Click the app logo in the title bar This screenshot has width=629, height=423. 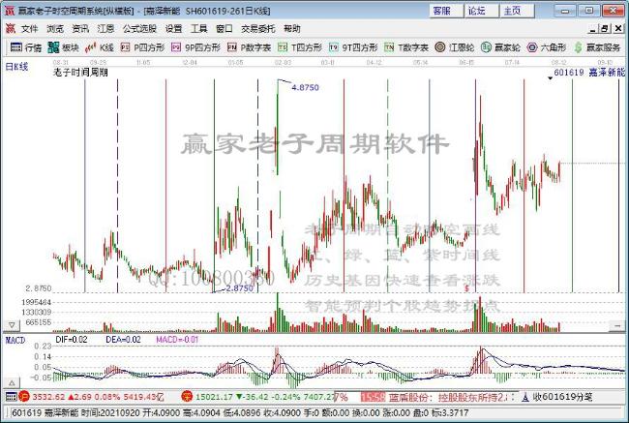coord(9,11)
